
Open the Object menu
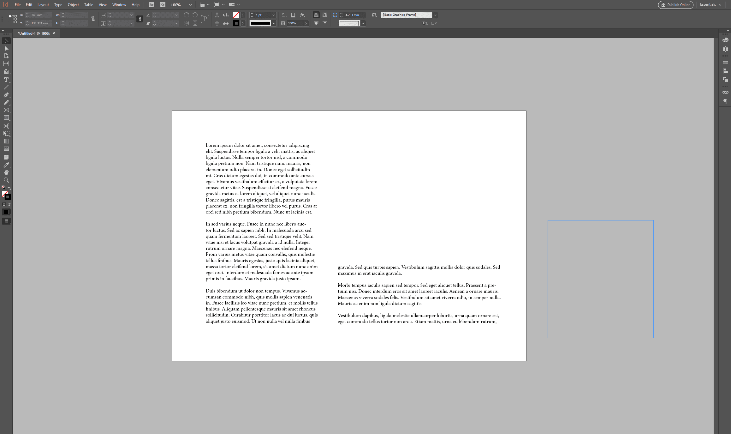[73, 4]
